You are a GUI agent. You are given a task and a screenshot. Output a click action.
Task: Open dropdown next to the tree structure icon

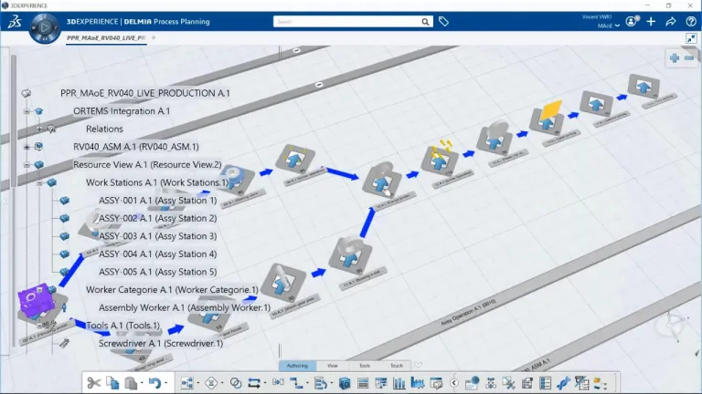click(198, 383)
